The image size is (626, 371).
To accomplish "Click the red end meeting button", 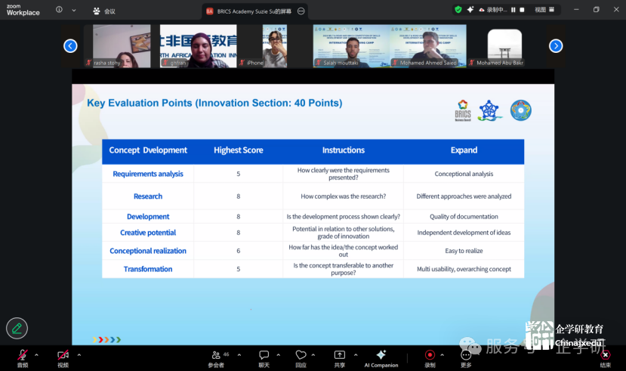I will [x=605, y=355].
